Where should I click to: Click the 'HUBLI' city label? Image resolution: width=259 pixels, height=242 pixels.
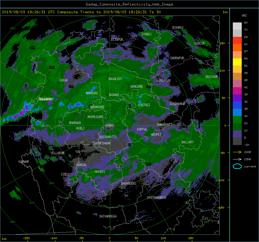click(80, 128)
